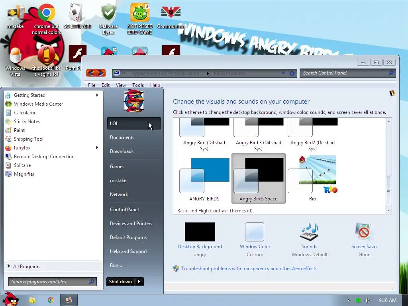This screenshot has width=408, height=306.
Task: Open Games from Start menu
Action: pyautogui.click(x=134, y=167)
